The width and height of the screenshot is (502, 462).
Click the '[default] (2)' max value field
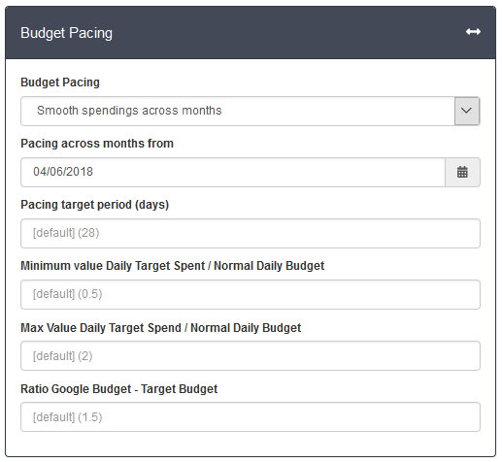[x=251, y=355]
